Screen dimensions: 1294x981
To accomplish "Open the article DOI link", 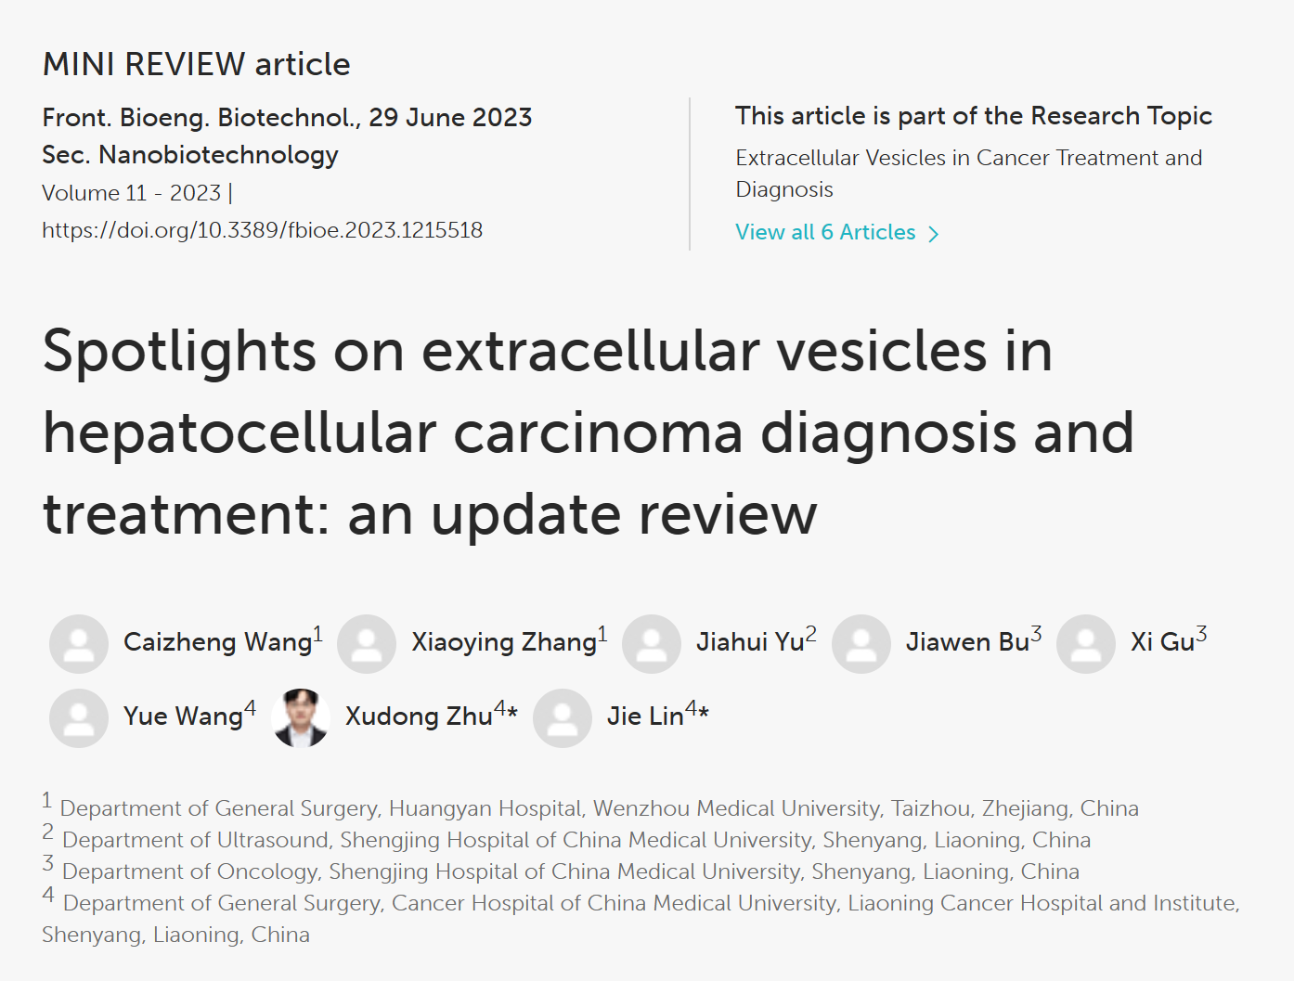I will pos(262,230).
